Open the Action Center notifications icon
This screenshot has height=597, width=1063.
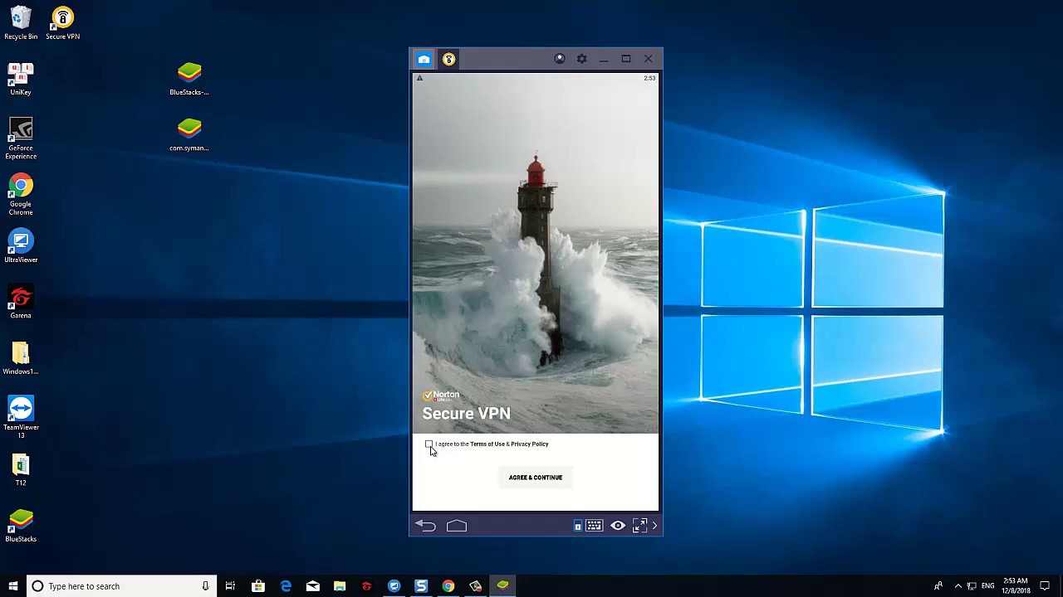1045,586
